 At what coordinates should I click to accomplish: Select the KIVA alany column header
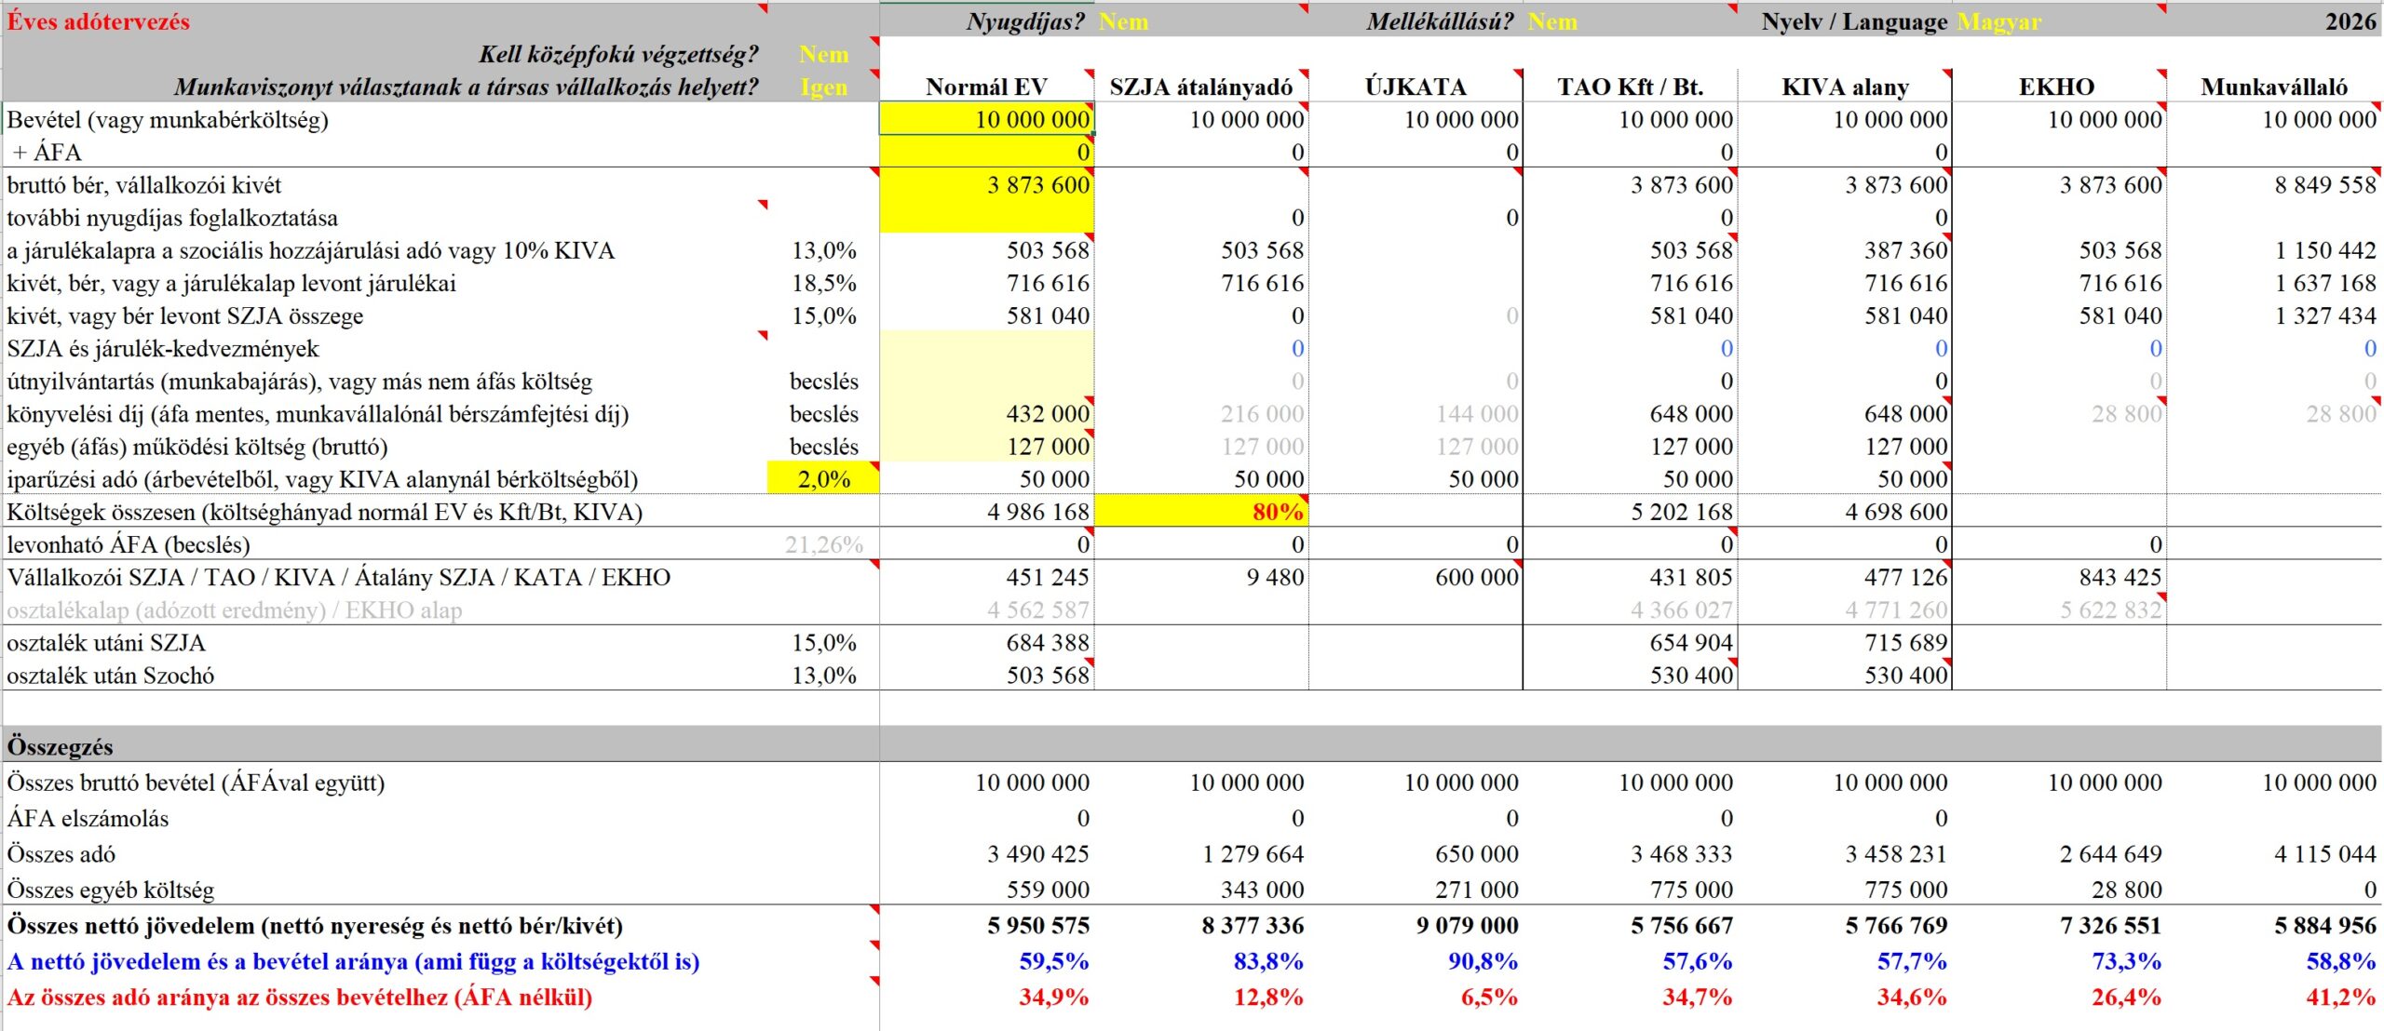click(x=1845, y=87)
